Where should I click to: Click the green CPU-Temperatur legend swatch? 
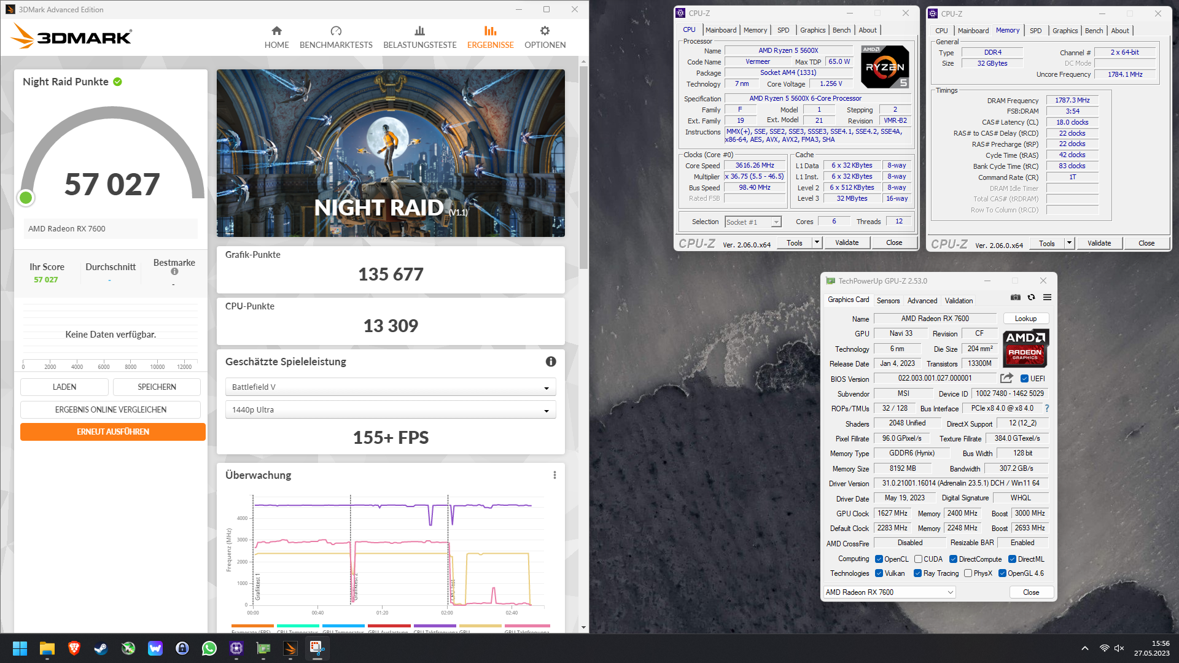coord(298,626)
